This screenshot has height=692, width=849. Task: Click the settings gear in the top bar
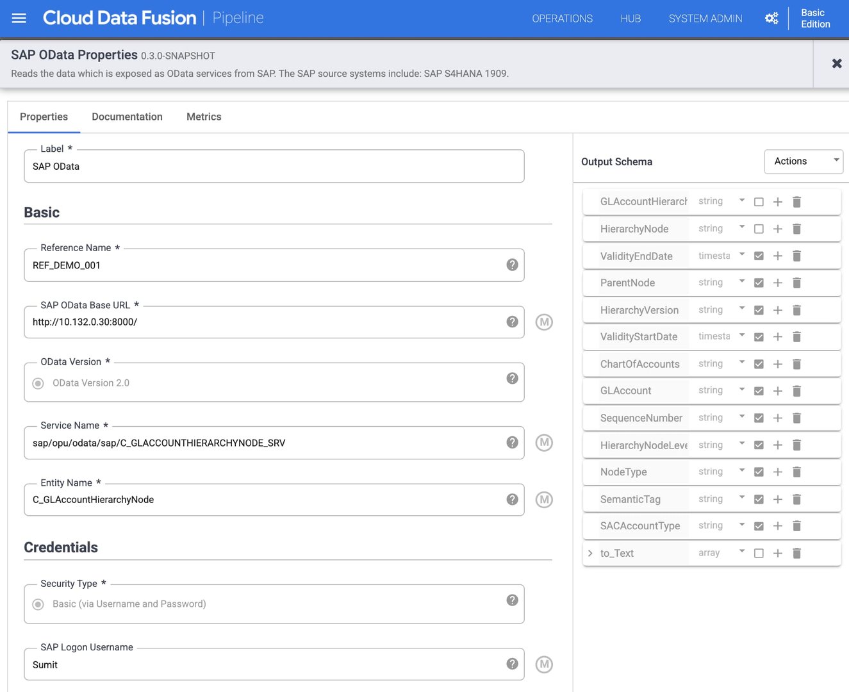(x=771, y=18)
